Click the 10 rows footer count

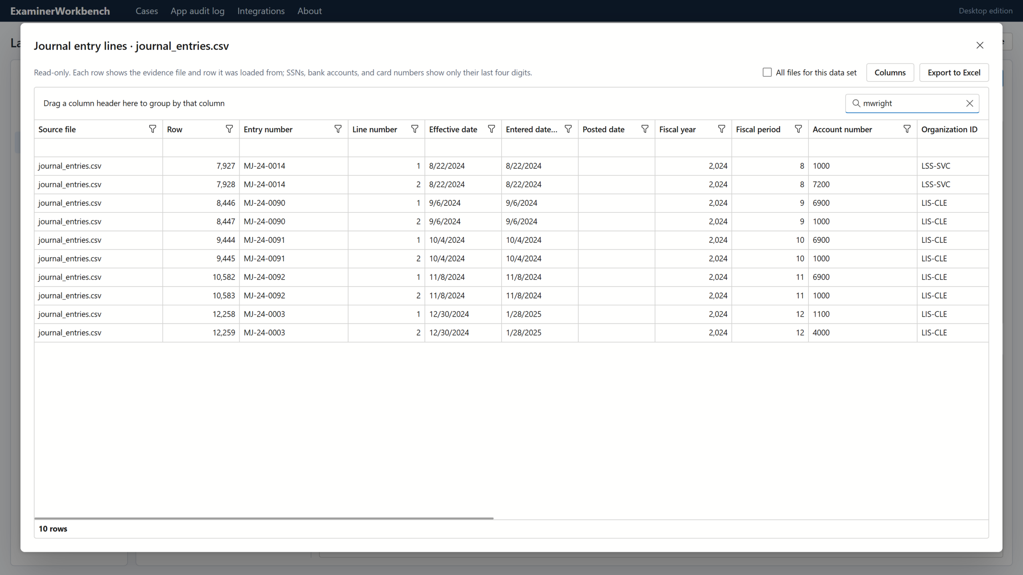pyautogui.click(x=53, y=529)
